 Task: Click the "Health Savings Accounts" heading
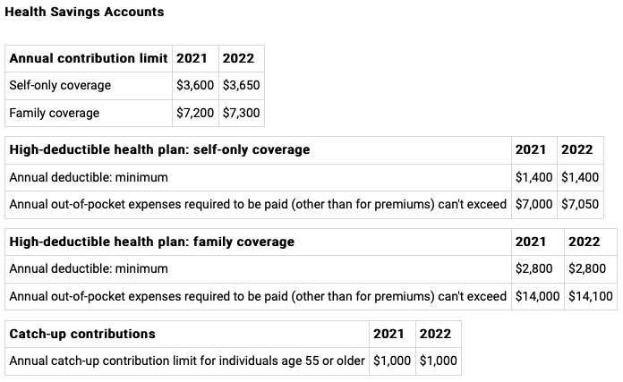(x=84, y=13)
